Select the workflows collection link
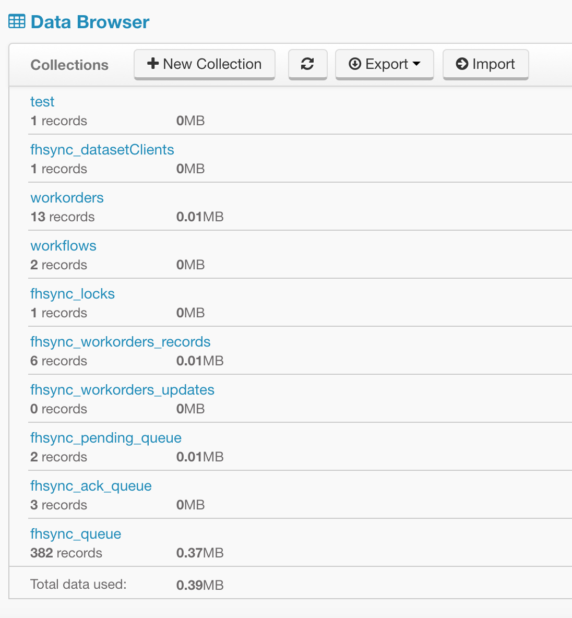This screenshot has width=572, height=618. click(64, 246)
